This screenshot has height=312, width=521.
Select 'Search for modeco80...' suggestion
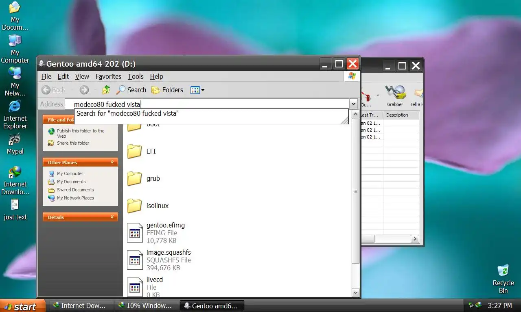click(211, 114)
